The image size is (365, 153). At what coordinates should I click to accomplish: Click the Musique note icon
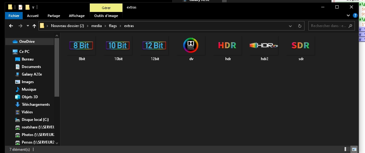(17, 89)
